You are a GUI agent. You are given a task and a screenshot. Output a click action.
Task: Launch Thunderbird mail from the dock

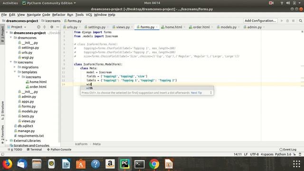click(22, 164)
